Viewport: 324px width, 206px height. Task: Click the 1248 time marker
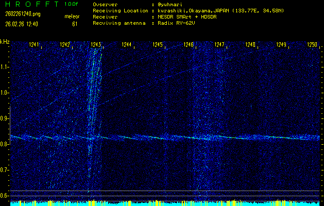(250, 45)
